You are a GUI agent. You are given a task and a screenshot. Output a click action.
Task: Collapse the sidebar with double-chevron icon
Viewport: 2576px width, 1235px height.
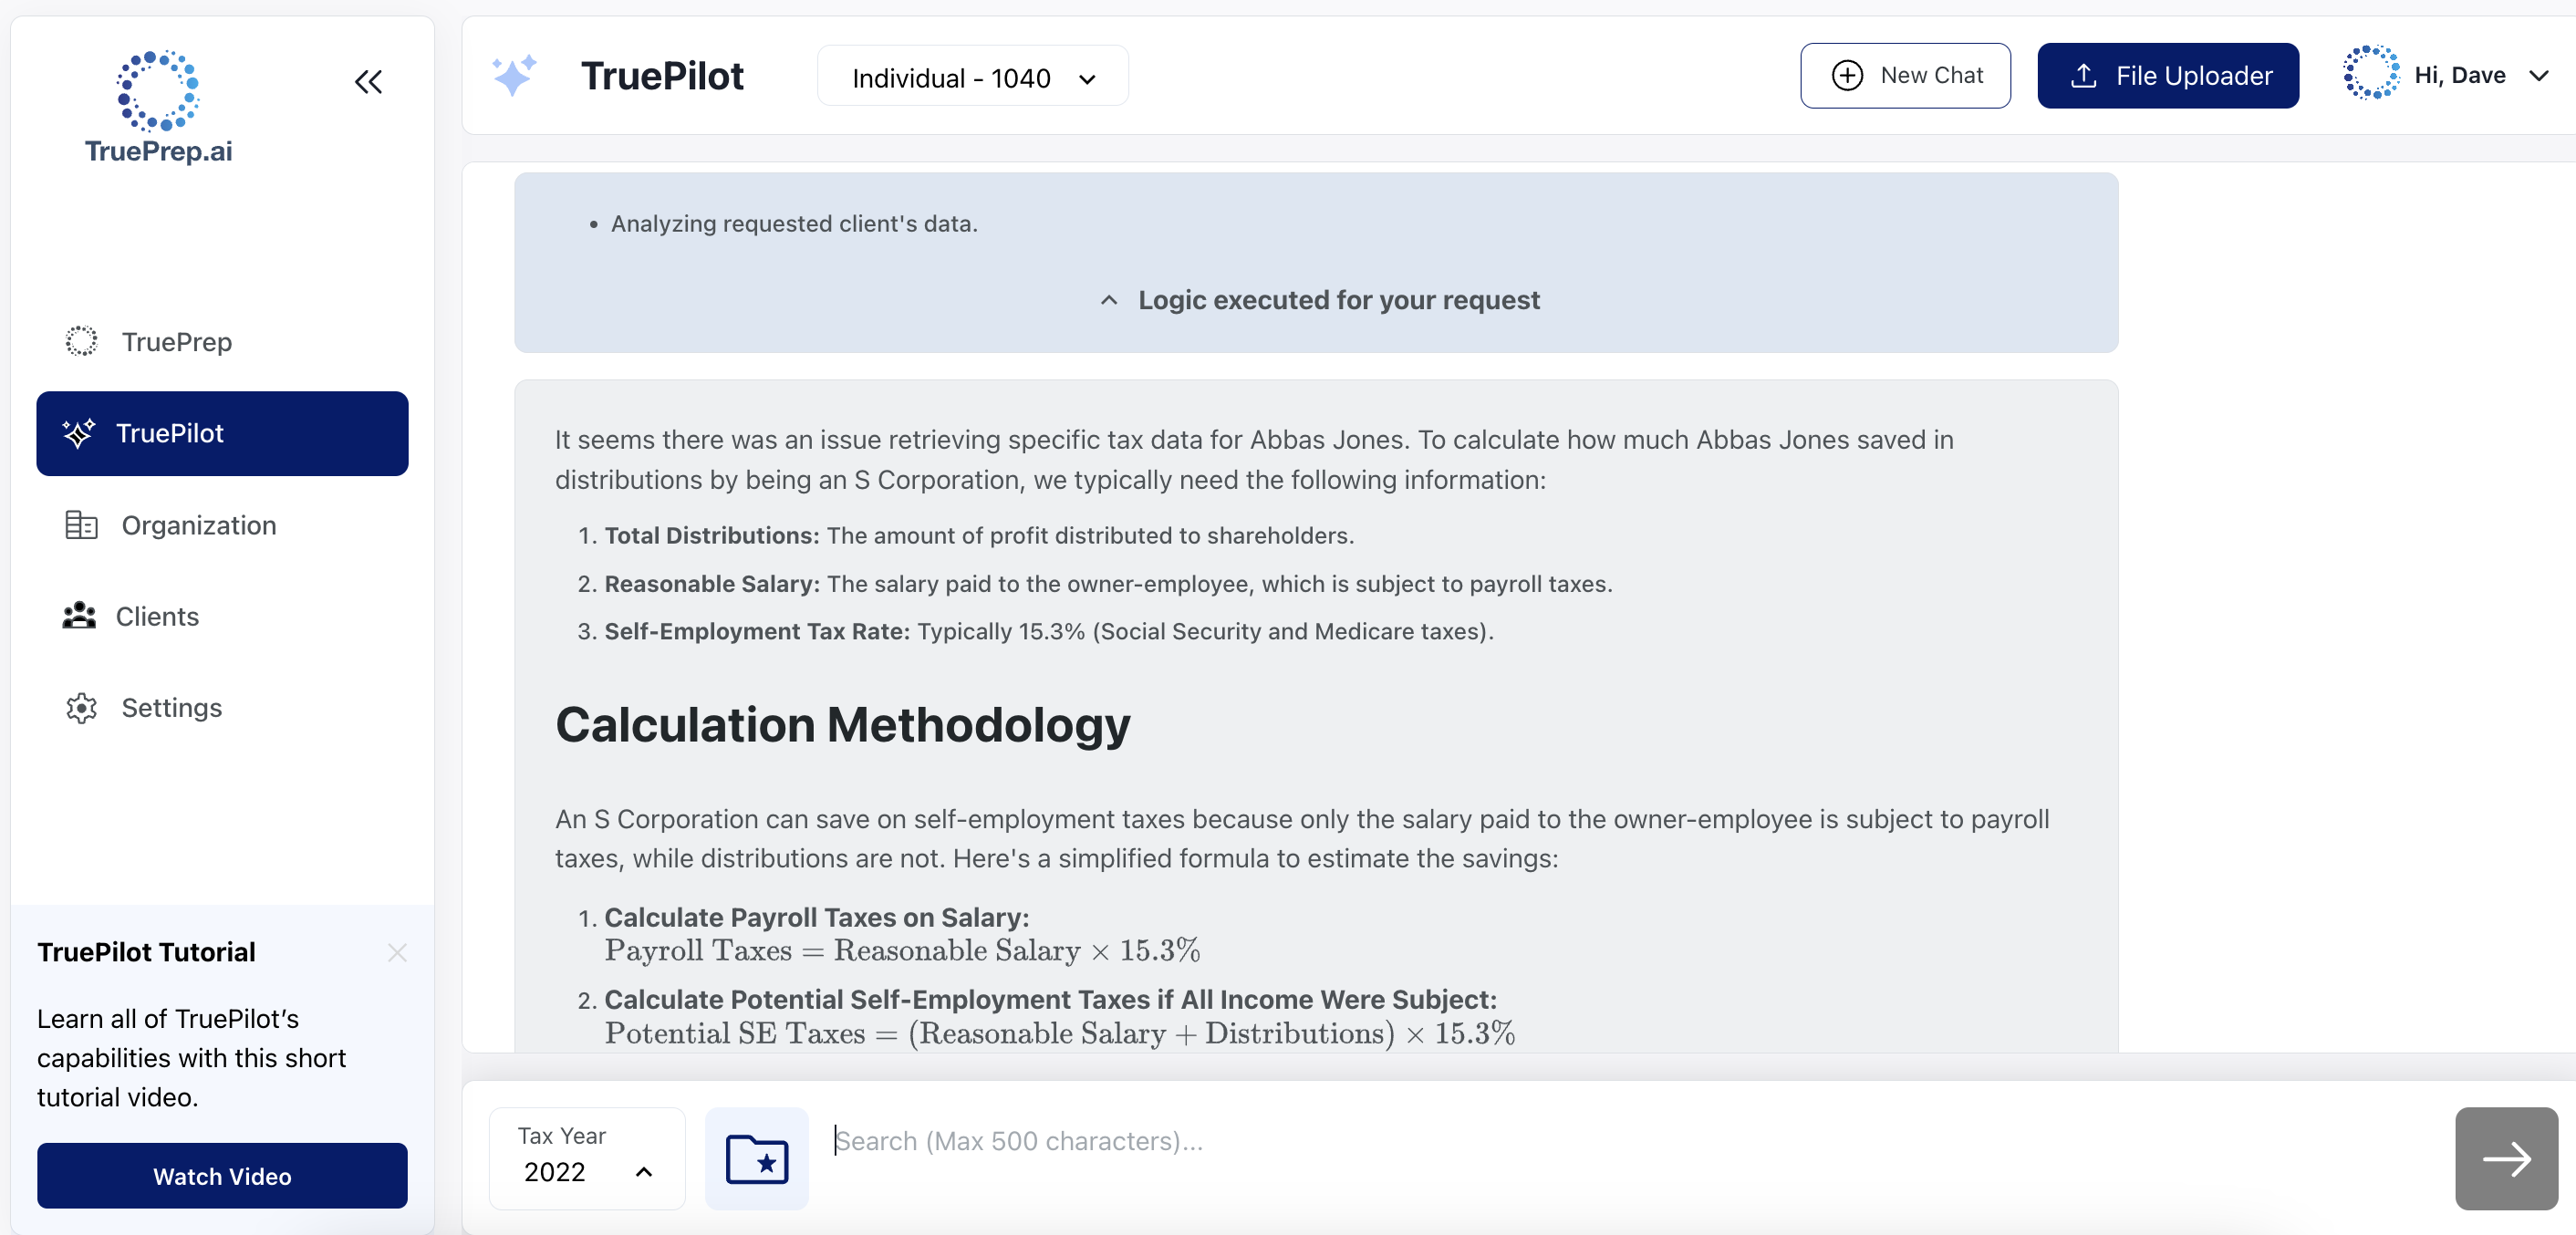(368, 81)
